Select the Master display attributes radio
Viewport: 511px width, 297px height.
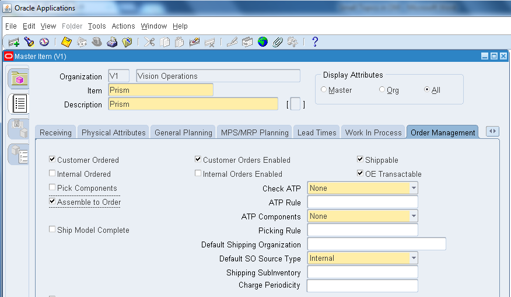coord(324,89)
